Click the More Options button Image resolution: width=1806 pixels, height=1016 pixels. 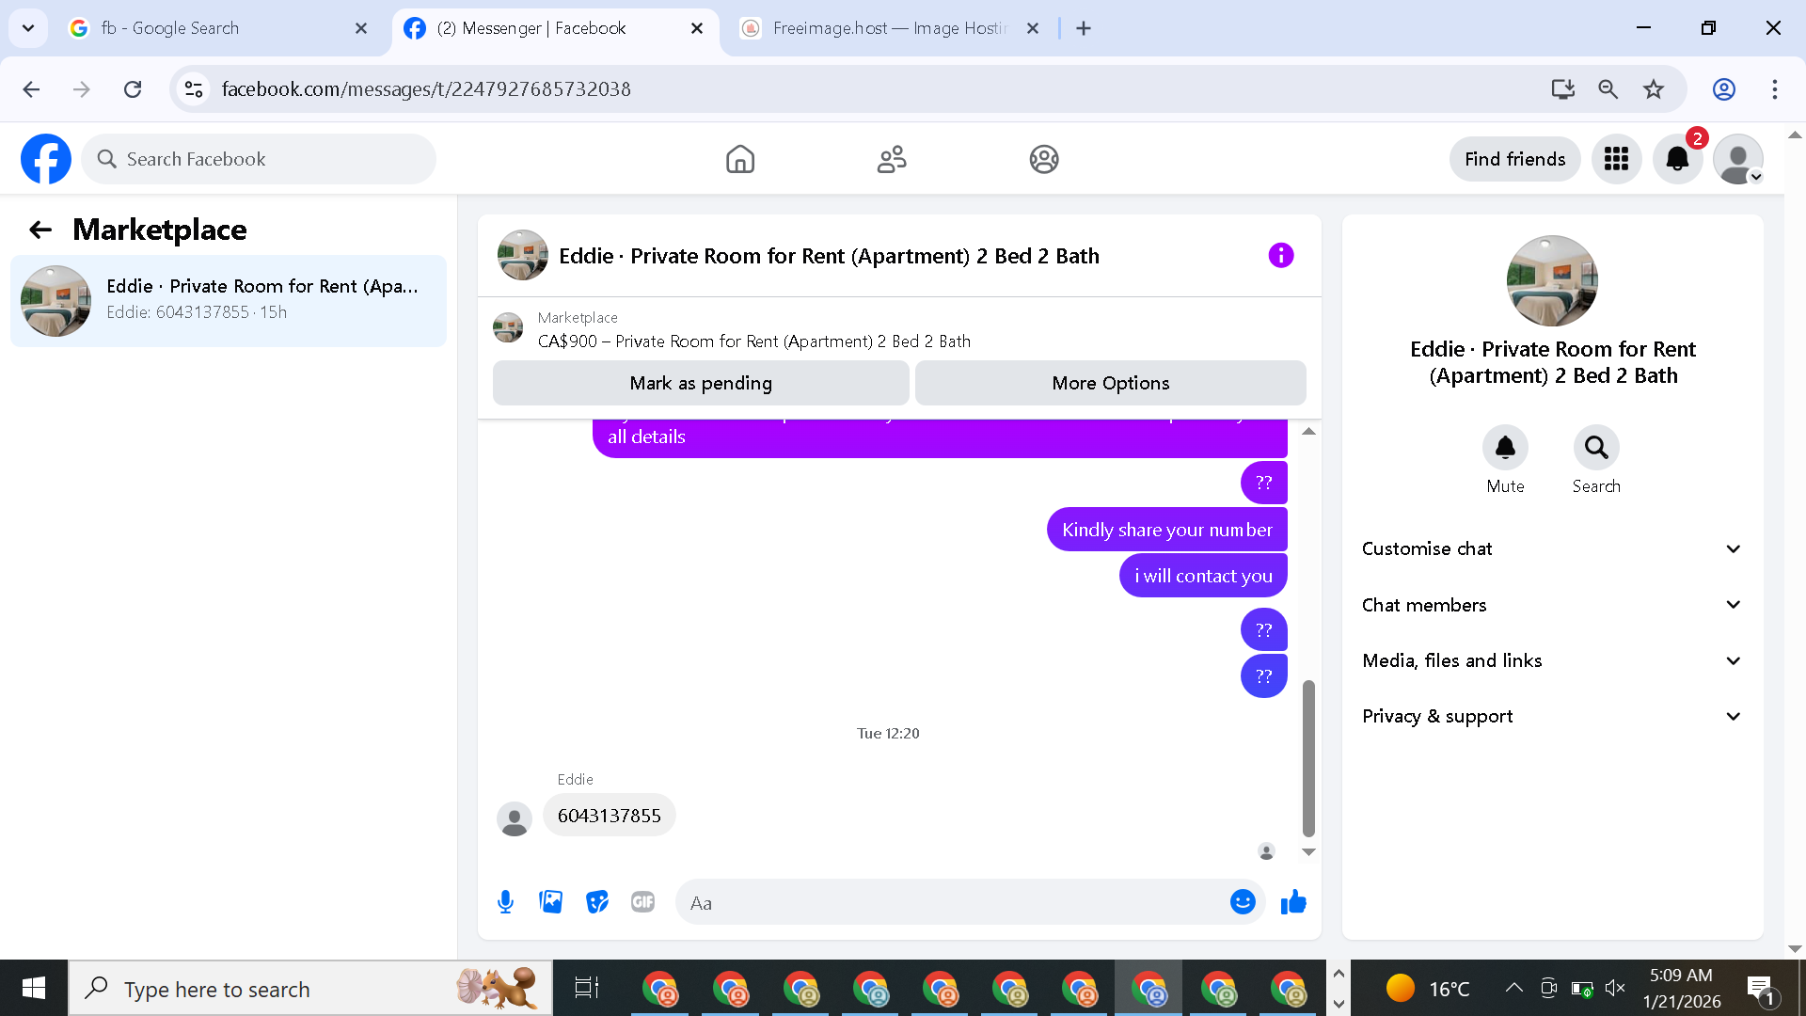1110,383
